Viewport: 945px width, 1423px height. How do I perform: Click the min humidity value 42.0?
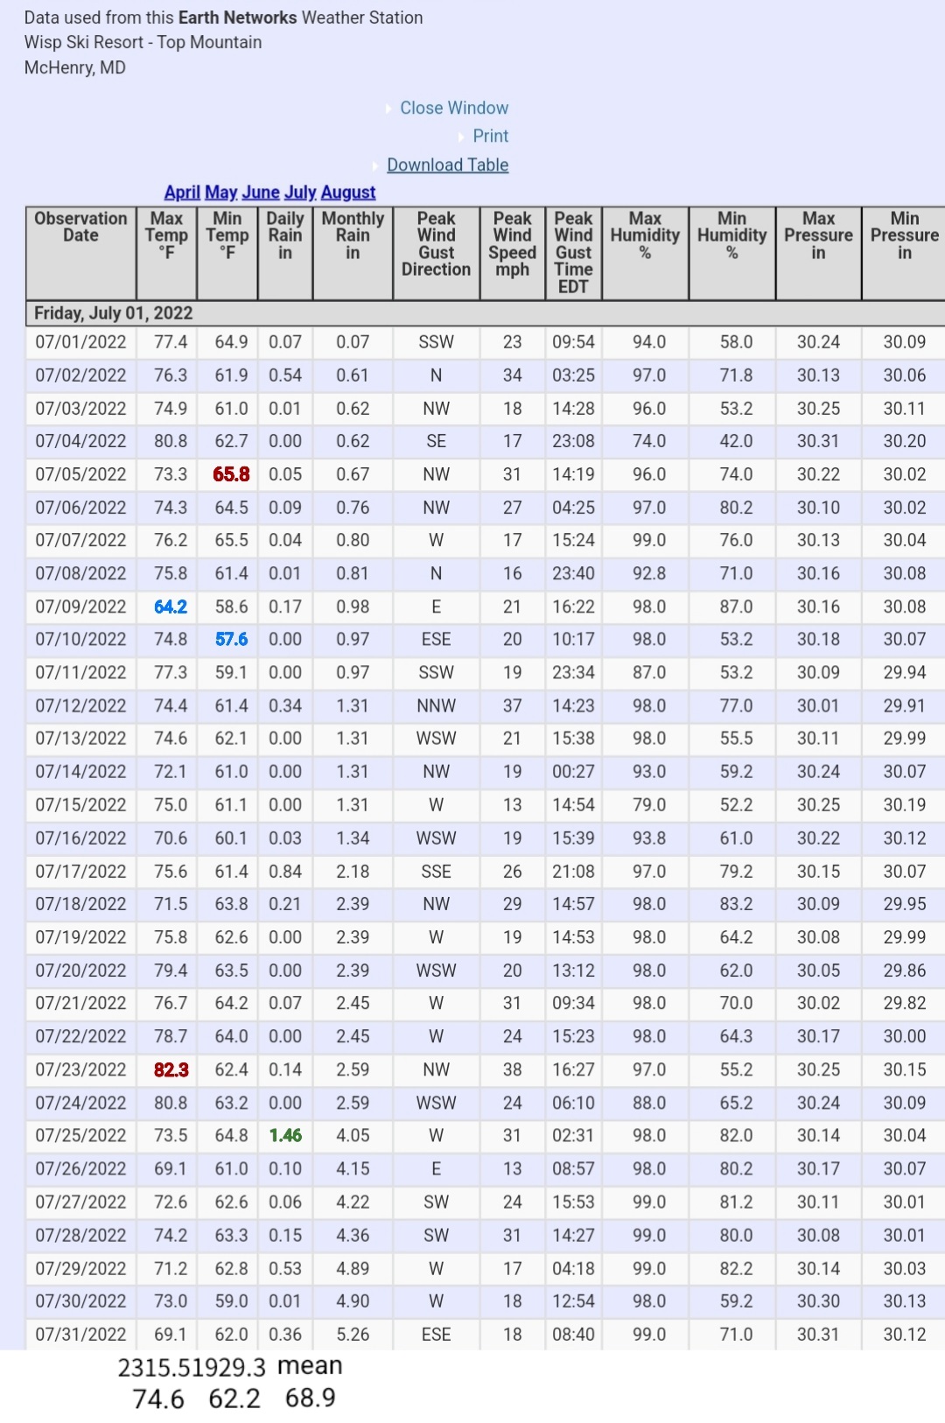coord(736,441)
